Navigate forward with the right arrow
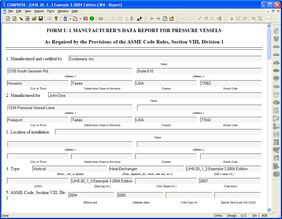This screenshot has height=219, width=282. pyautogui.click(x=159, y=18)
